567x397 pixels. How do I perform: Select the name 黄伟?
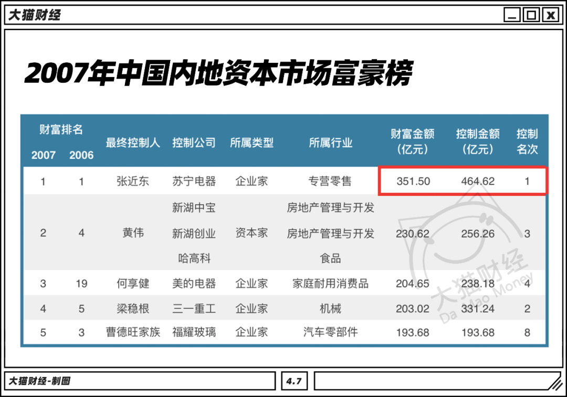pyautogui.click(x=133, y=233)
